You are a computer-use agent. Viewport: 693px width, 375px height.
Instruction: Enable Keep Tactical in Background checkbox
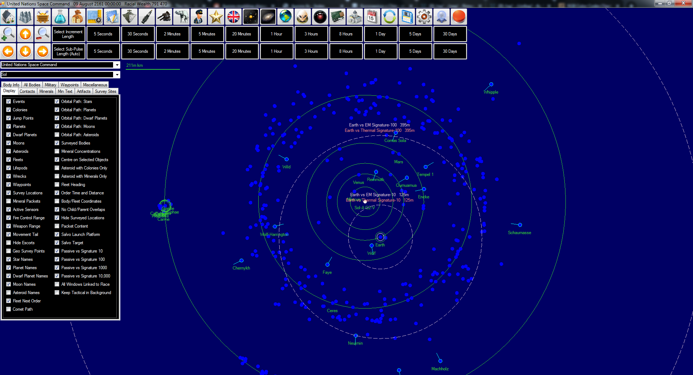coord(57,293)
